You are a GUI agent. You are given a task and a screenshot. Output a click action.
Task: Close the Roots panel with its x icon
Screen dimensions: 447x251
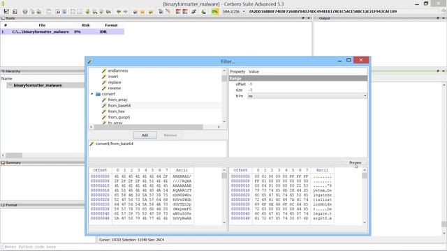tap(309, 18)
